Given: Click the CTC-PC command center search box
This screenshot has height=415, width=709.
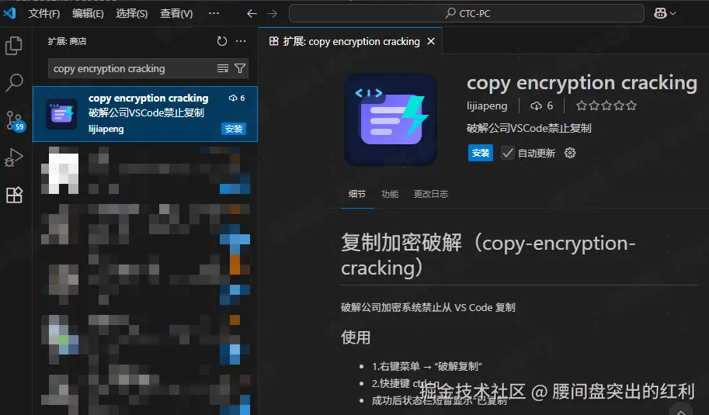Looking at the screenshot, I should click(x=467, y=13).
